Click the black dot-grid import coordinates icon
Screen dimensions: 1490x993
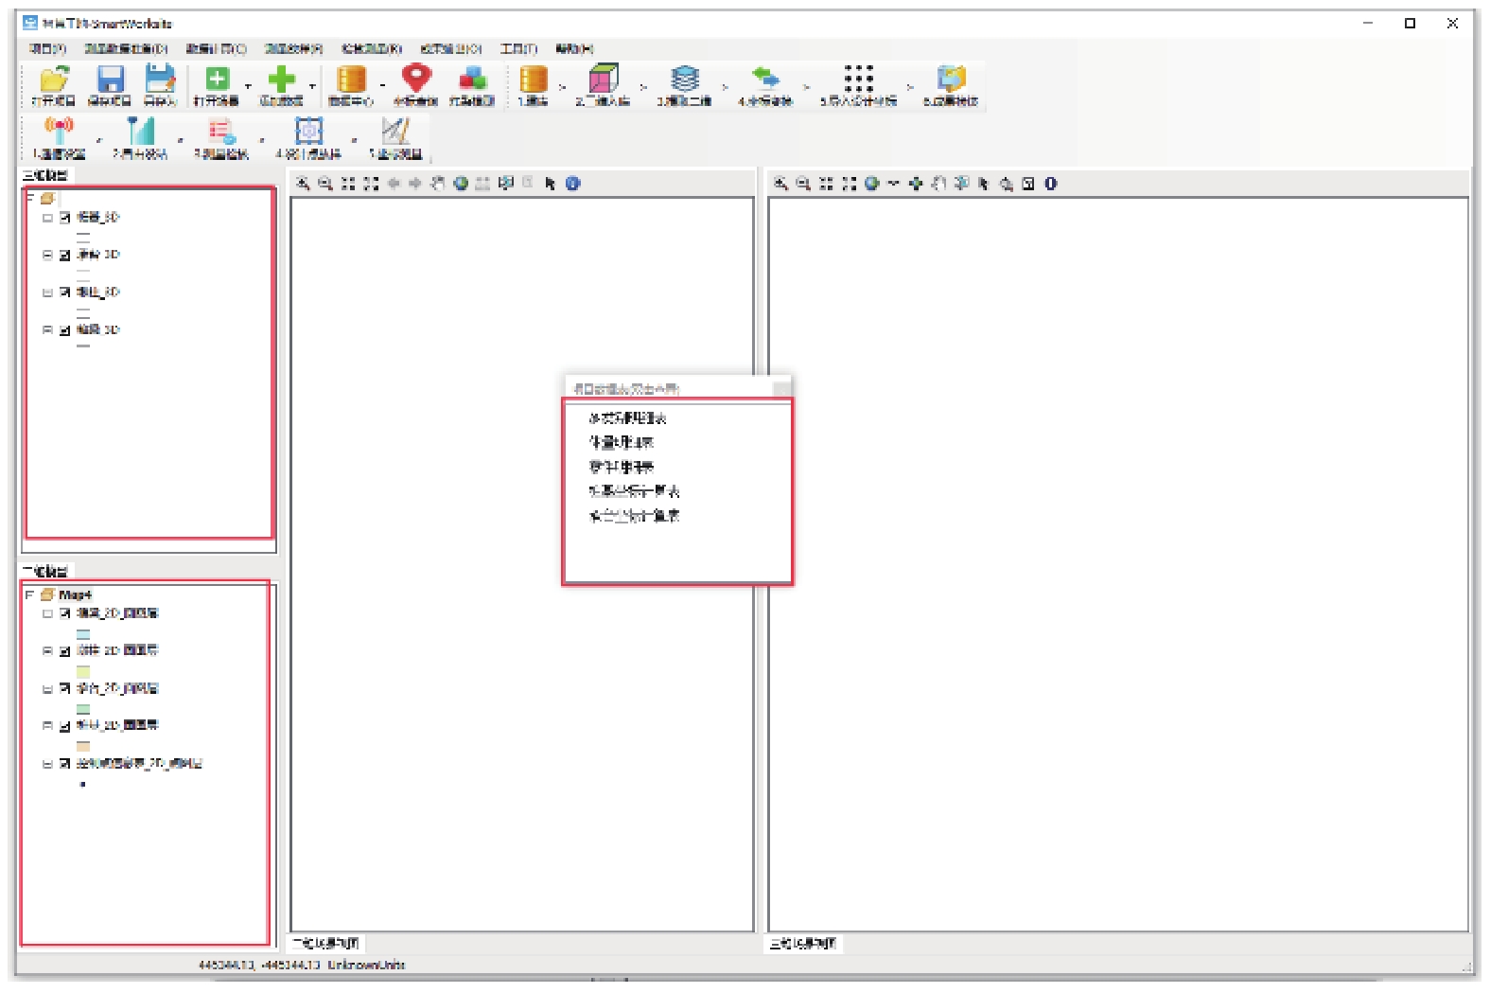click(858, 78)
